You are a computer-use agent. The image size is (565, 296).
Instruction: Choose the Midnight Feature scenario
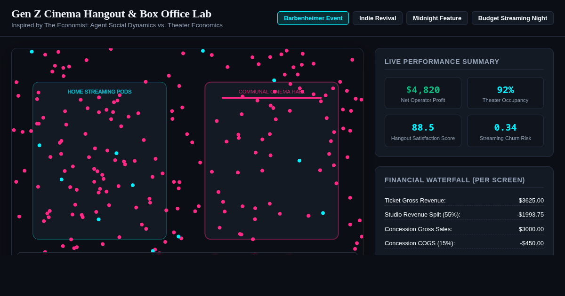tap(437, 18)
